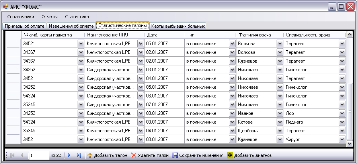The height and width of the screenshot is (164, 357).
Task: Select the row header of the Хирург row
Action: 13,139
